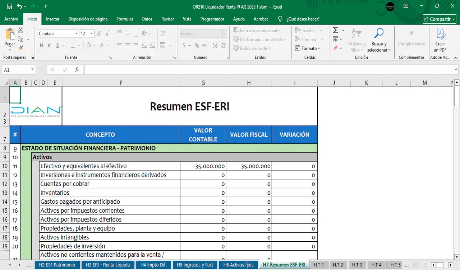
Task: Click the Format Painter brush icon
Action: point(20,47)
